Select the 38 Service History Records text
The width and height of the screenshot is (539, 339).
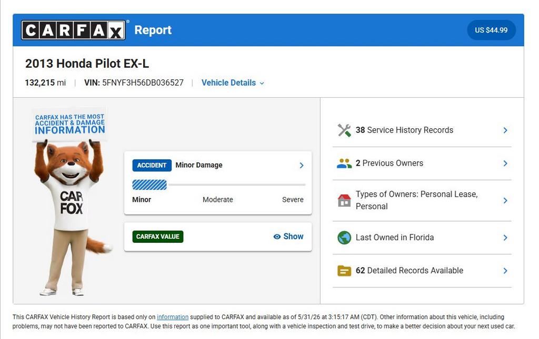tap(404, 130)
